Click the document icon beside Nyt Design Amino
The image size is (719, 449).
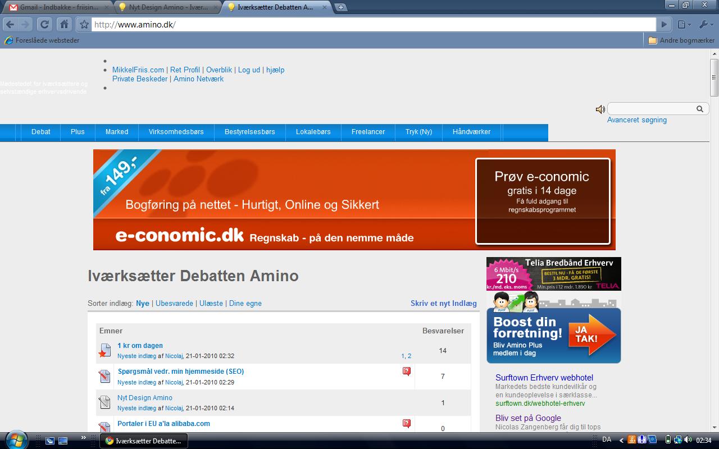[104, 402]
